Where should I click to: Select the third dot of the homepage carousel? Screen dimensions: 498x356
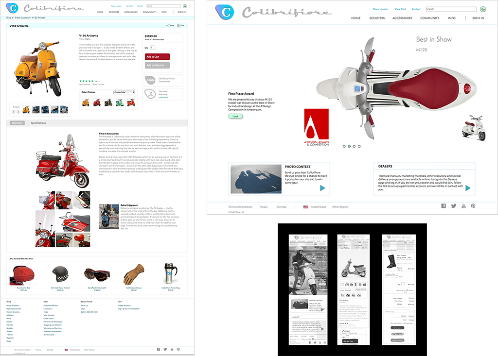pos(355,146)
